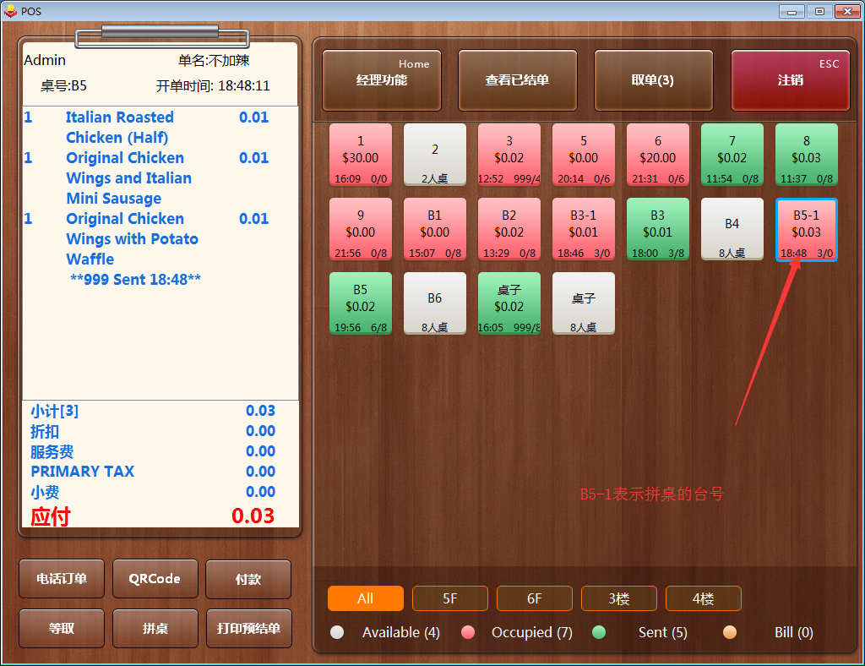This screenshot has height=666, width=865.
Task: Click the orange Bill legend dot
Action: (729, 632)
